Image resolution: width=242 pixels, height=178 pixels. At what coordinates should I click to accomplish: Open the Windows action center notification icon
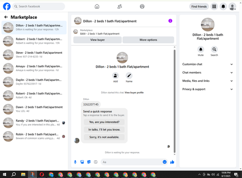tap(236, 174)
